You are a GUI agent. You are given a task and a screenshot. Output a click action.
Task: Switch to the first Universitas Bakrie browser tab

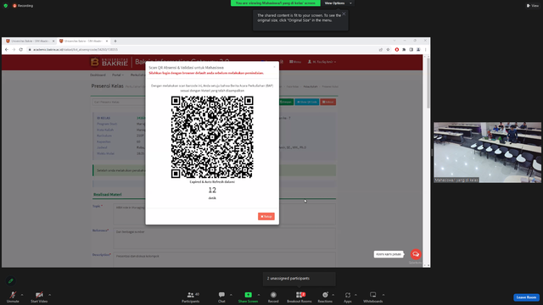[x=30, y=41]
